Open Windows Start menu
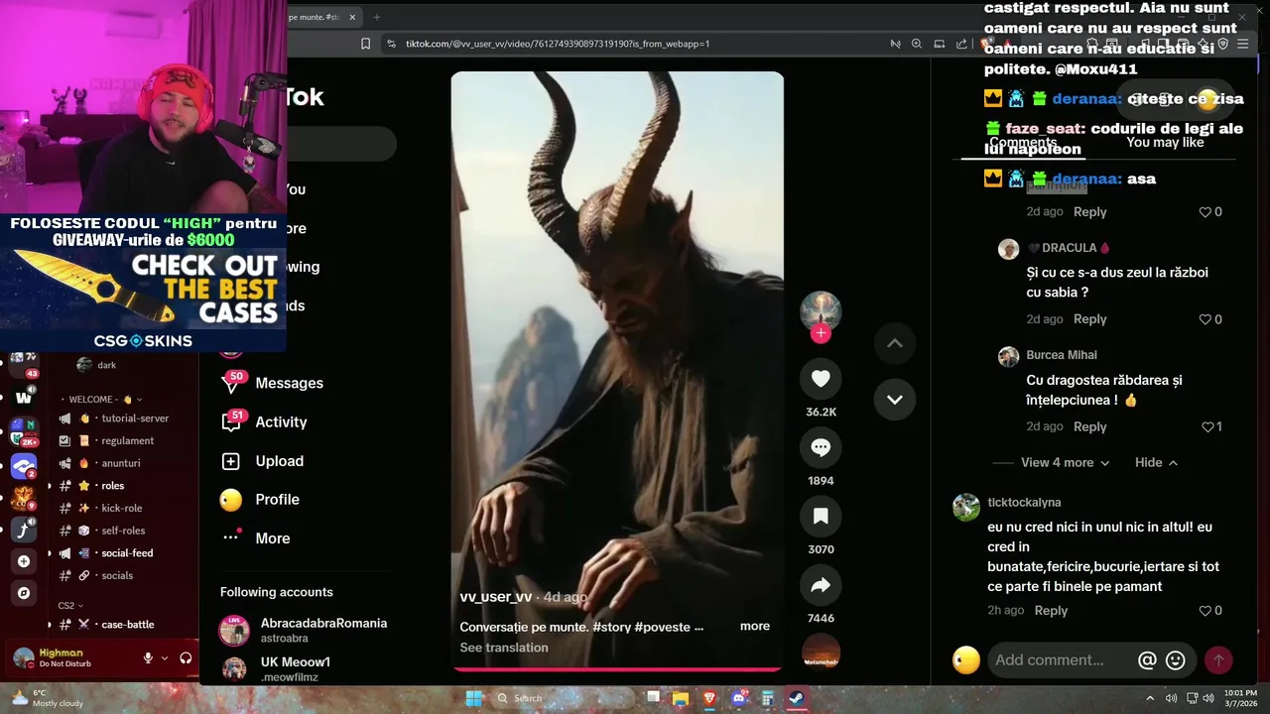Viewport: 1270px width, 714px height. click(474, 698)
